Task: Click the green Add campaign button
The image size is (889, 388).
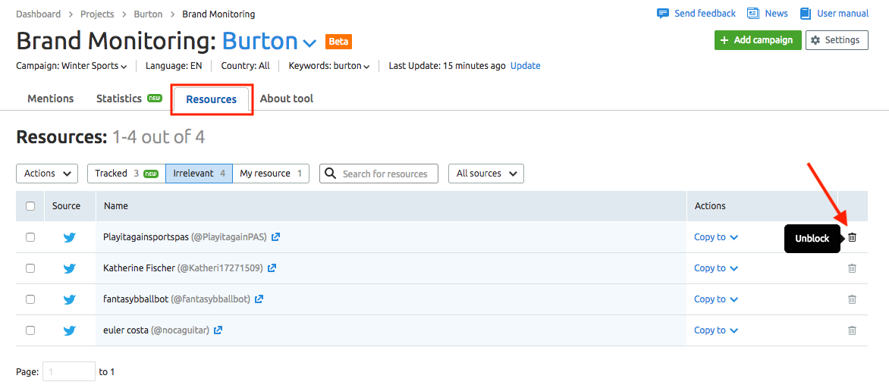Action: 758,40
